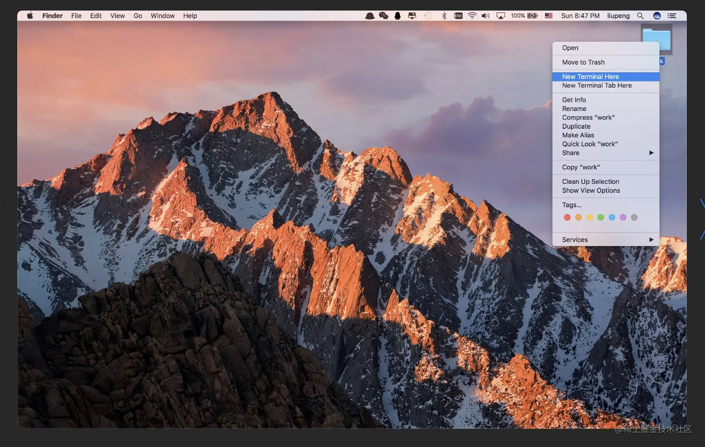Click the display monitor menu bar icon
The image size is (705, 447).
tap(412, 16)
